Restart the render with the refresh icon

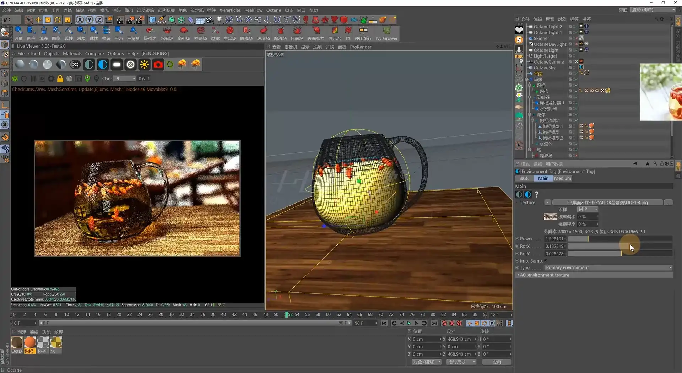click(x=24, y=79)
